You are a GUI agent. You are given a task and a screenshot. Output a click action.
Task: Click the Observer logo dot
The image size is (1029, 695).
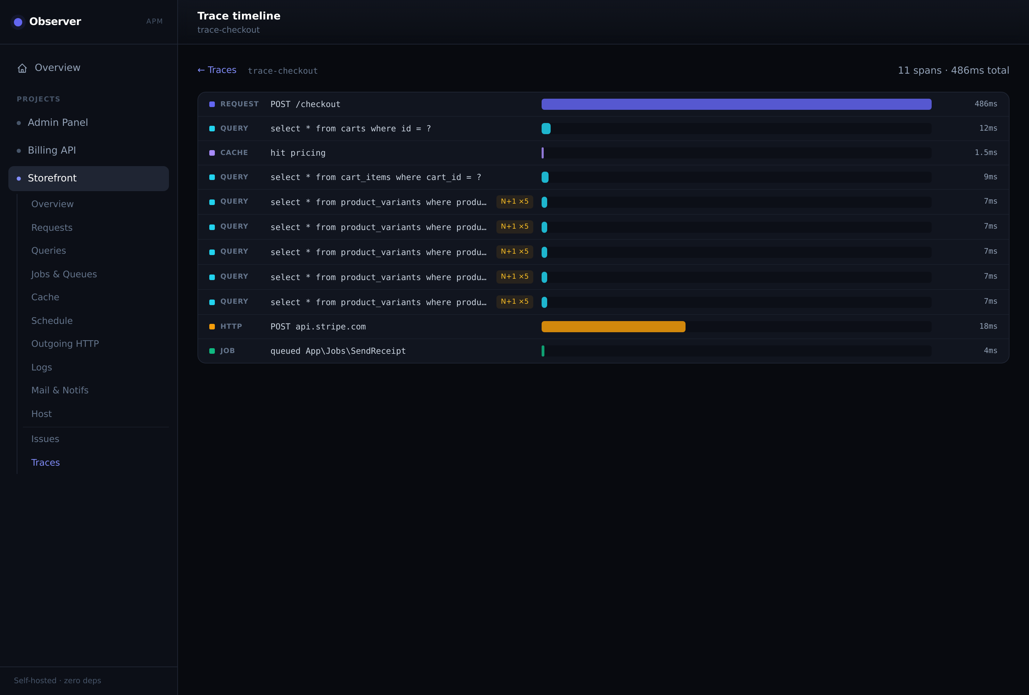click(18, 22)
